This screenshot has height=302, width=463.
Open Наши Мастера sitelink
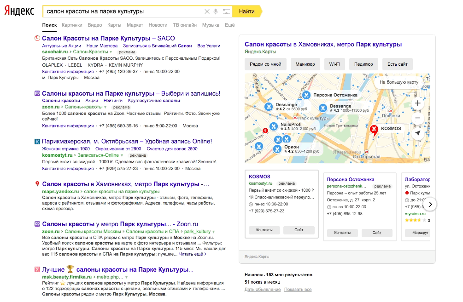102,46
